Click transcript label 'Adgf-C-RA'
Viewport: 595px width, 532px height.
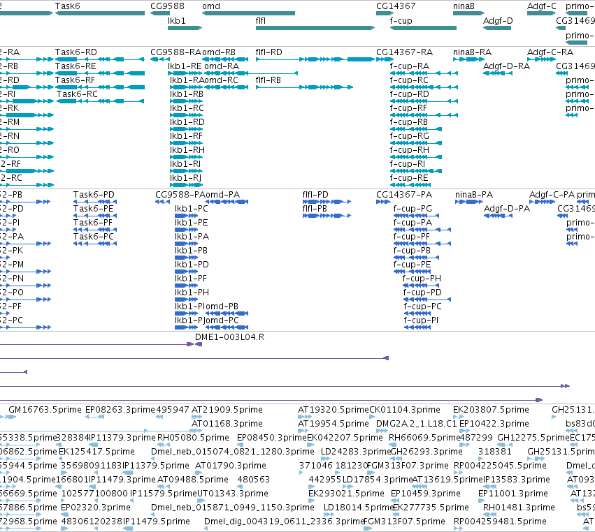point(550,52)
